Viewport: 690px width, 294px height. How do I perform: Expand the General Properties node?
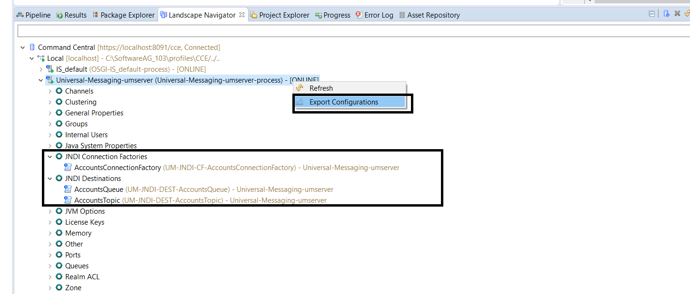tap(50, 113)
